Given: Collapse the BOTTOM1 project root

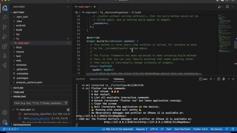Looking at the screenshot, I should point(19,12).
